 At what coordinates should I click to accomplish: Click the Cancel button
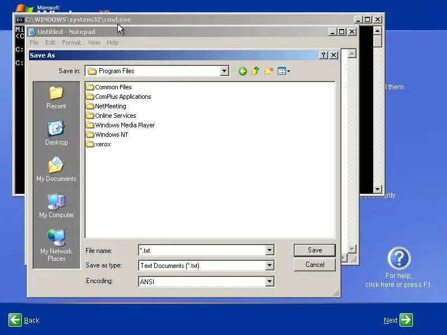pos(315,265)
